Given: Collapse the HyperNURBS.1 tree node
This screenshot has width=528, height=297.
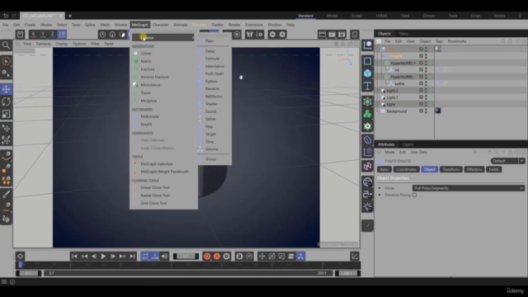Looking at the screenshot, I should tap(382, 63).
